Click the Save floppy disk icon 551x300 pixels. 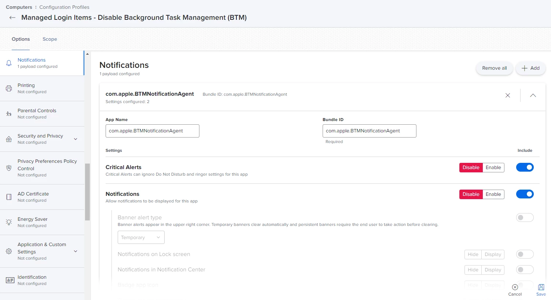pos(541,287)
